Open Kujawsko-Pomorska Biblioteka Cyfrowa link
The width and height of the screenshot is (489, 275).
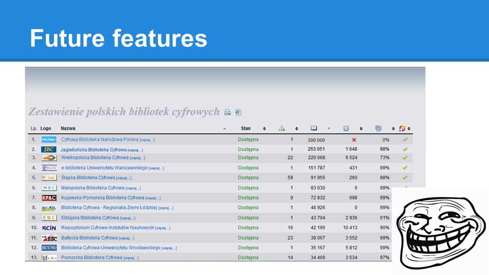pos(102,198)
